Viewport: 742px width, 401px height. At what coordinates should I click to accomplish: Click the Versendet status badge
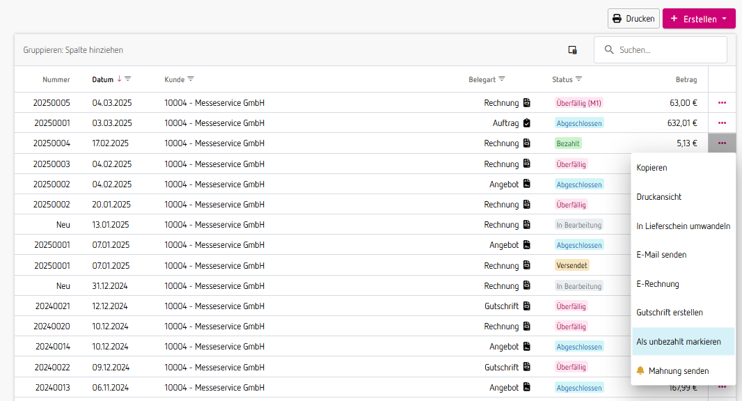pos(571,265)
